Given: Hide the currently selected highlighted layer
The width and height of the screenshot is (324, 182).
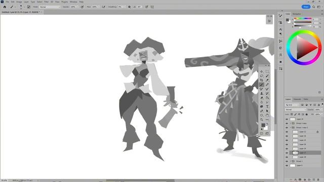Looking at the screenshot, I should pyautogui.click(x=287, y=153).
